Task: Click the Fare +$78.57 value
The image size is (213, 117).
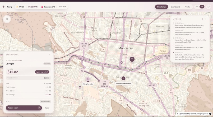Action: (48, 83)
